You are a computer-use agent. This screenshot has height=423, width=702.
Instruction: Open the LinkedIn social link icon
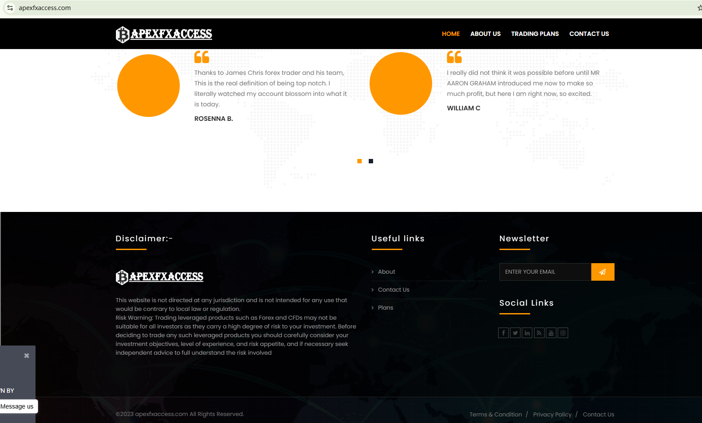pos(527,333)
